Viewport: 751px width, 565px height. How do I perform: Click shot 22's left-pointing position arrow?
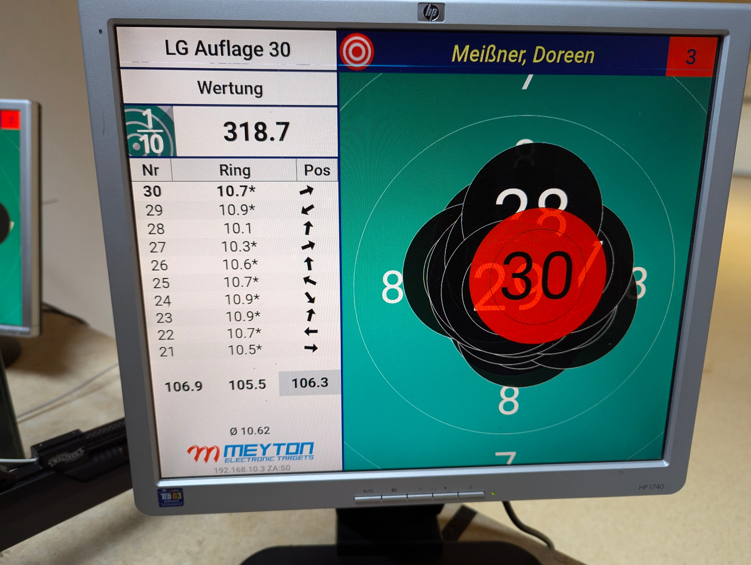(x=311, y=332)
